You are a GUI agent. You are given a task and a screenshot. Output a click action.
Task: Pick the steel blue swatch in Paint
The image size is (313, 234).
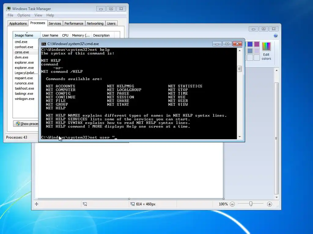(250, 51)
